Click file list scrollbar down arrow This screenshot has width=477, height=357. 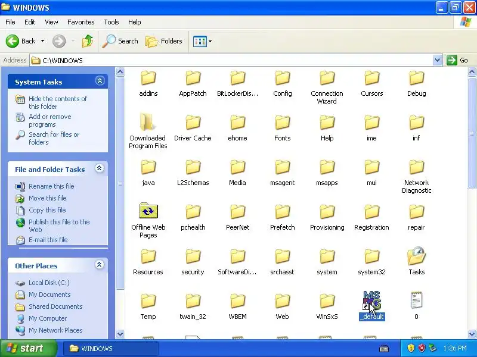tap(472, 334)
